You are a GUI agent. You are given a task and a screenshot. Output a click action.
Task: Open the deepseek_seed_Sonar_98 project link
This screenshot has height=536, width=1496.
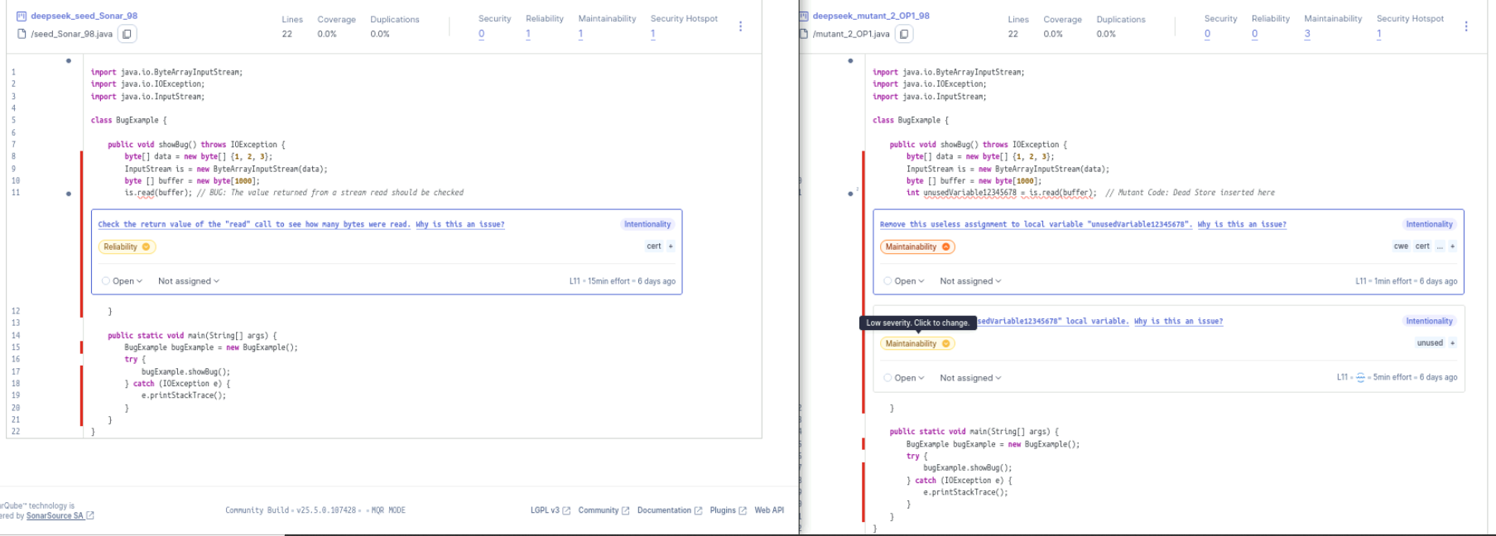tap(84, 16)
